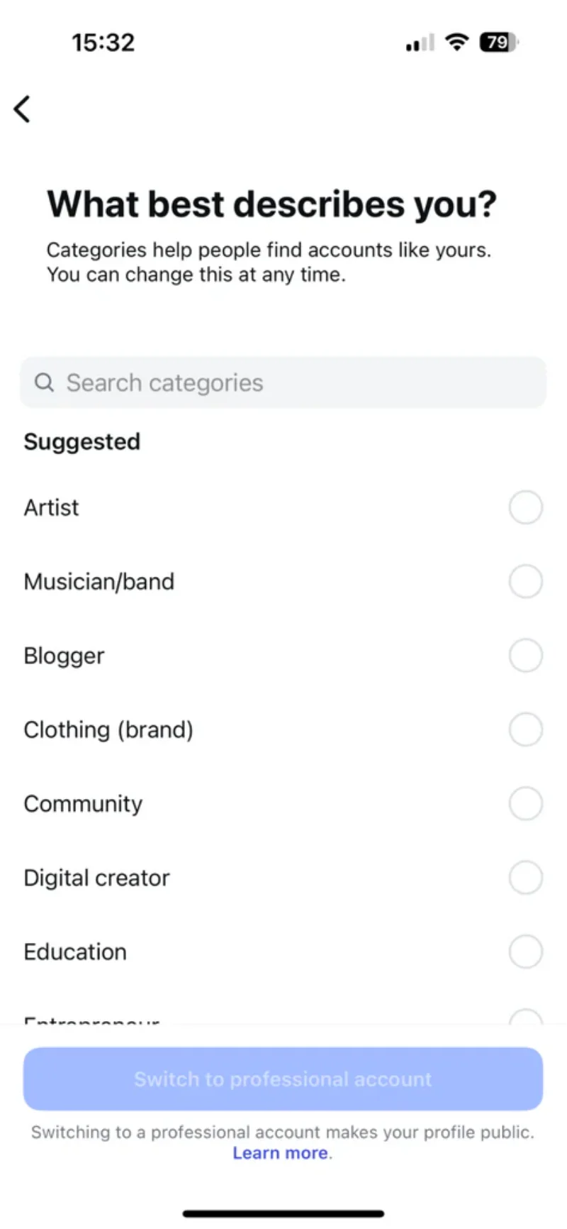Tap the battery indicator in status bar
Screen dimensions: 567x1229
[x=498, y=43]
